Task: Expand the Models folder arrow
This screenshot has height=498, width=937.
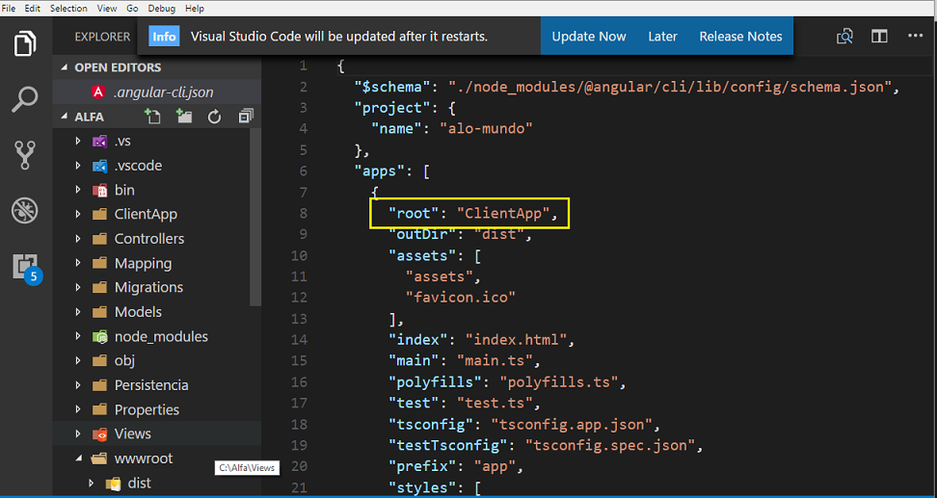Action: tap(78, 312)
